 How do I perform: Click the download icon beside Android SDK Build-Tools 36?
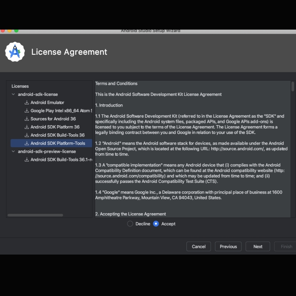pyautogui.click(x=27, y=135)
